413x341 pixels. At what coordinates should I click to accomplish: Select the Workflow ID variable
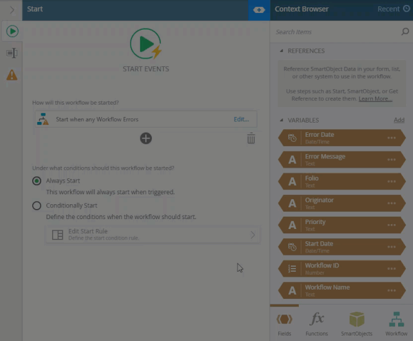(x=342, y=269)
